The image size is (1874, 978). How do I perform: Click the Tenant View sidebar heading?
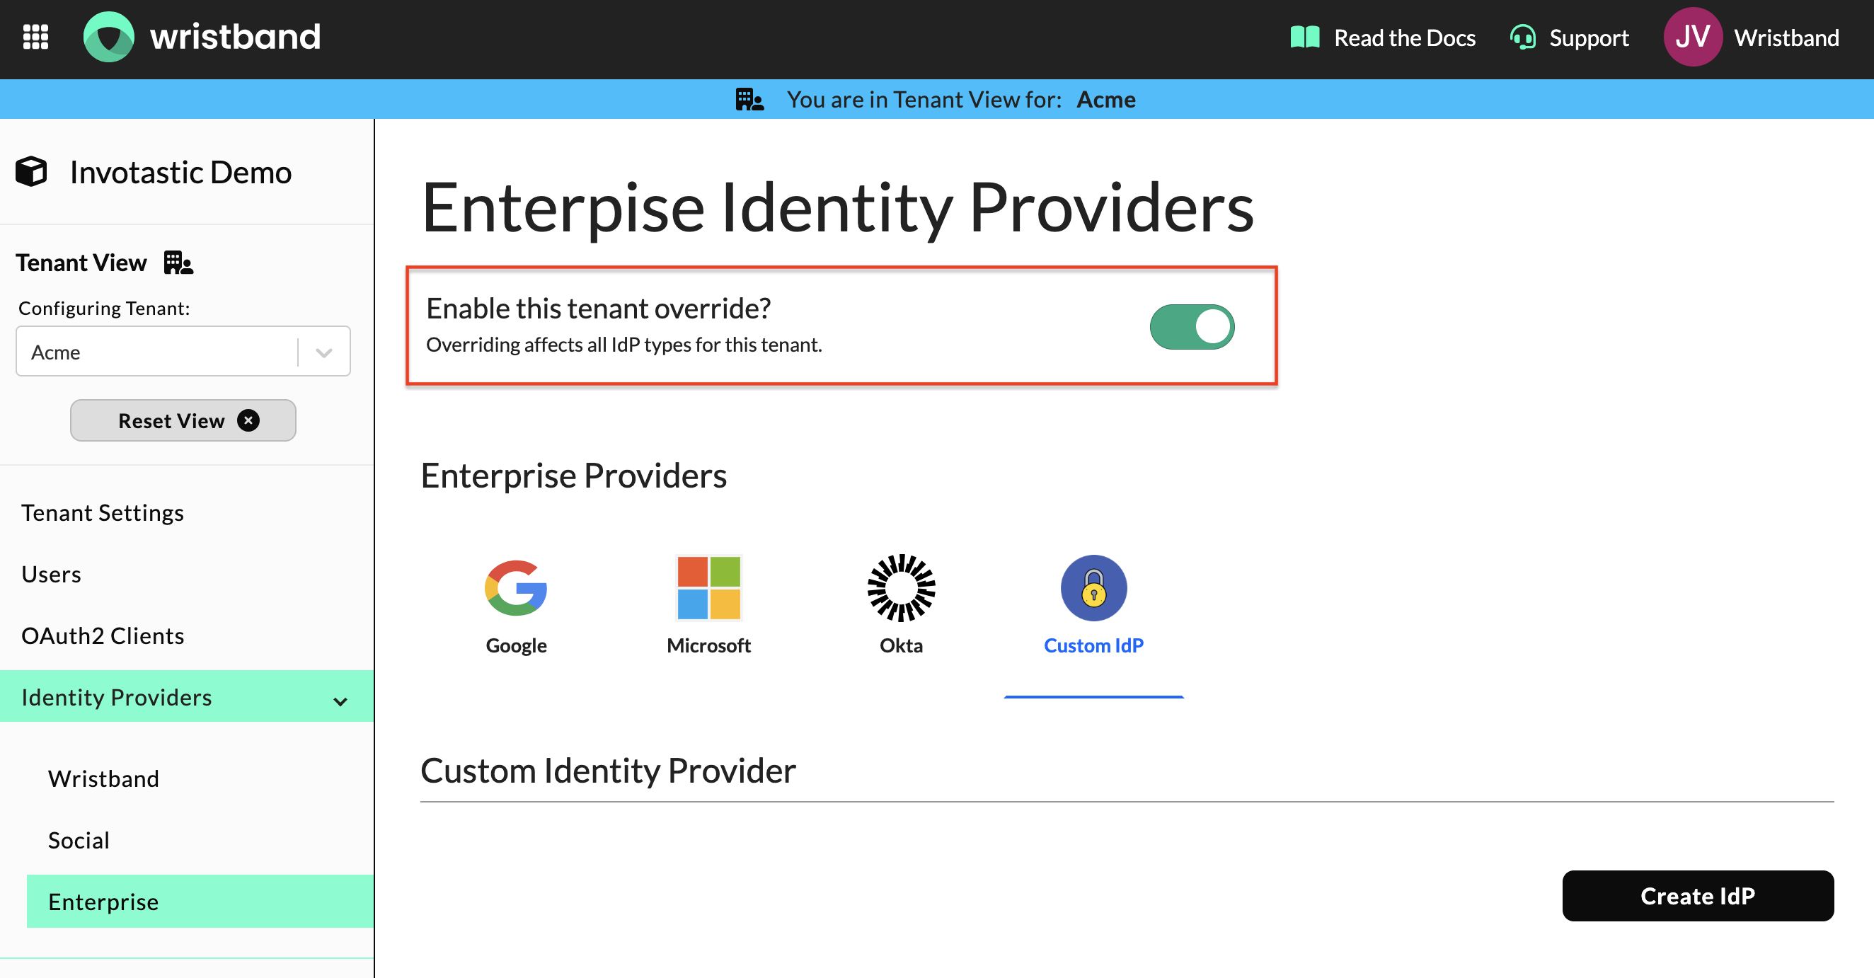81,262
